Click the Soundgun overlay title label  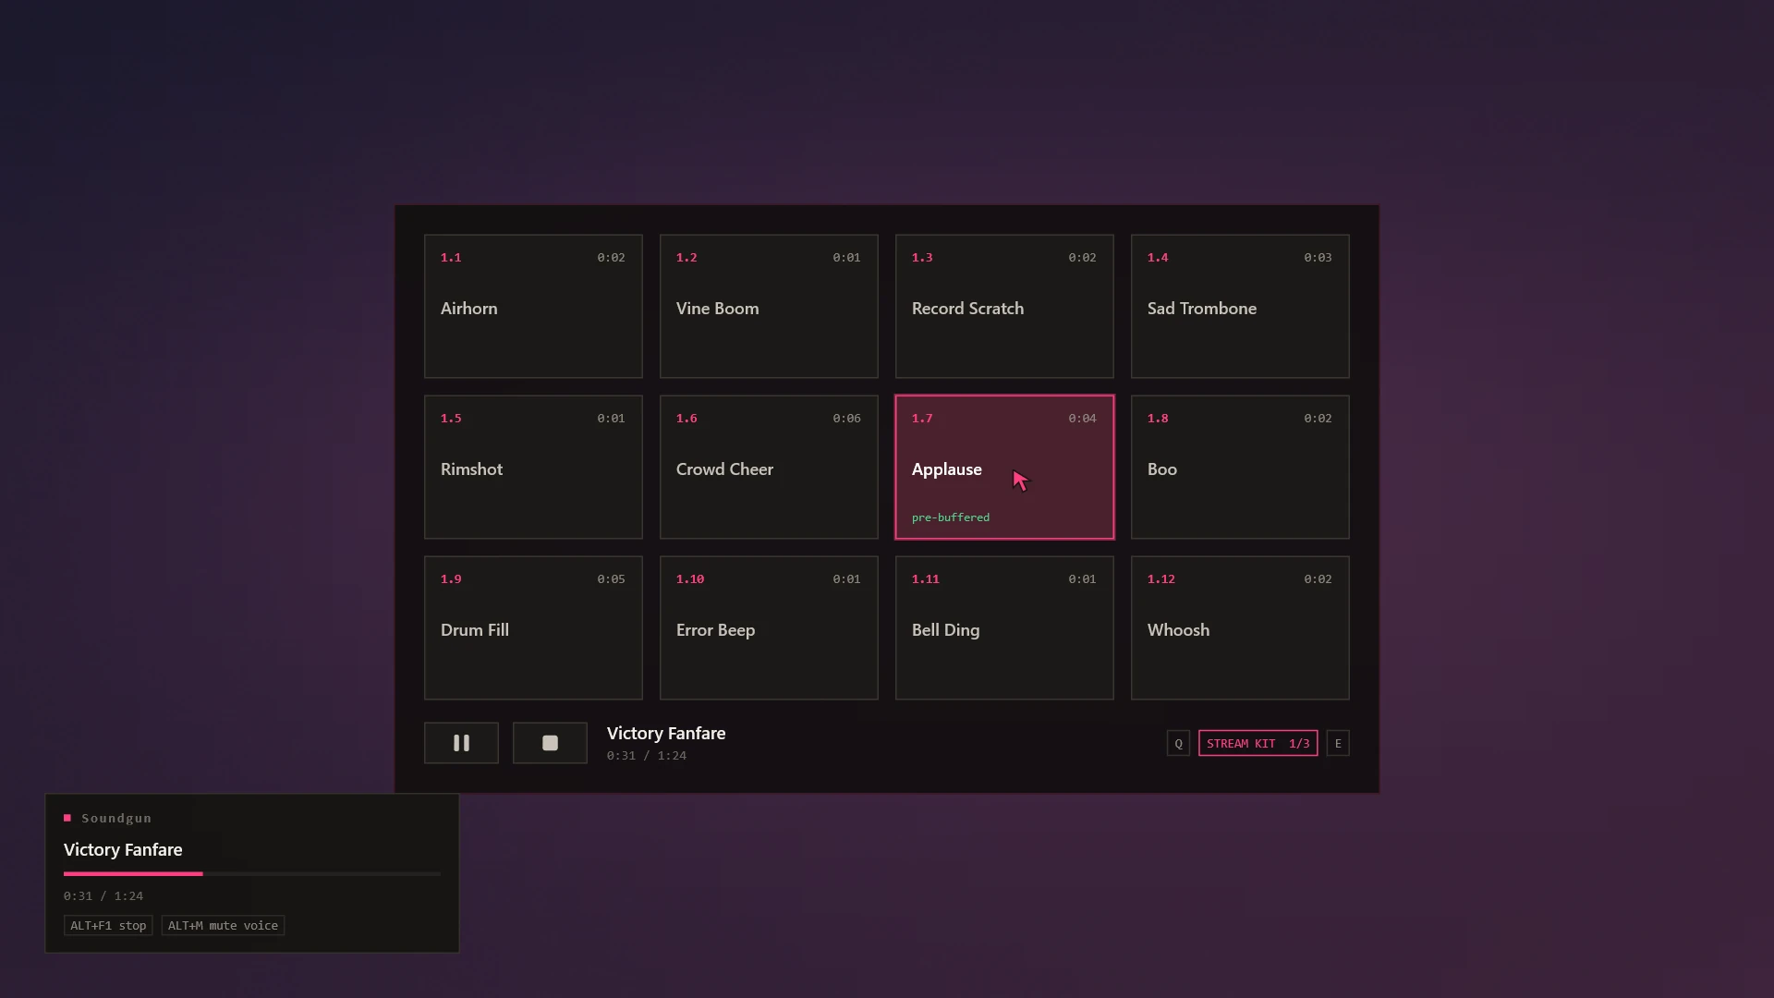point(116,818)
